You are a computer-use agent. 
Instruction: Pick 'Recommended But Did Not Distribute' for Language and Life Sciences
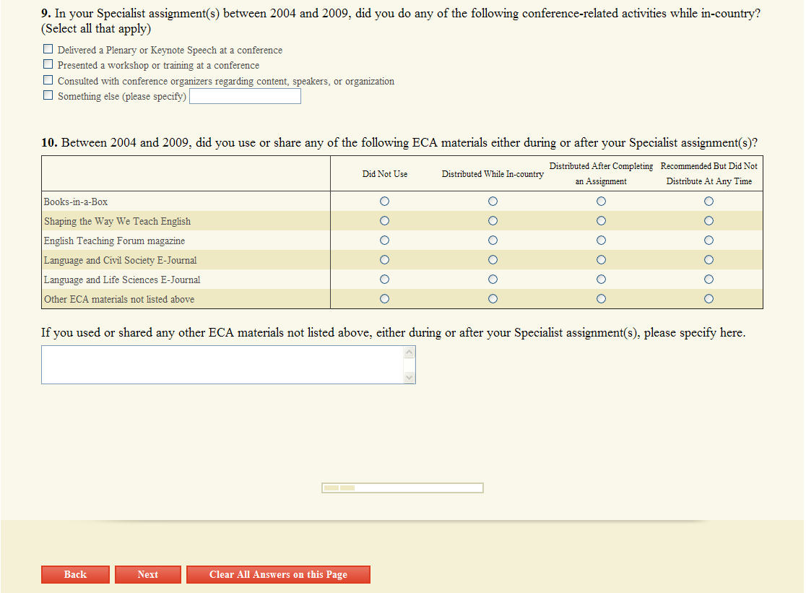[708, 280]
